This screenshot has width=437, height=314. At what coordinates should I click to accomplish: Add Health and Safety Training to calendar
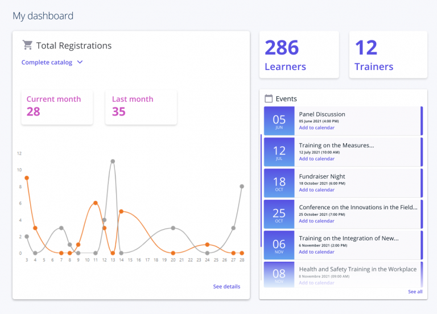[x=316, y=283]
